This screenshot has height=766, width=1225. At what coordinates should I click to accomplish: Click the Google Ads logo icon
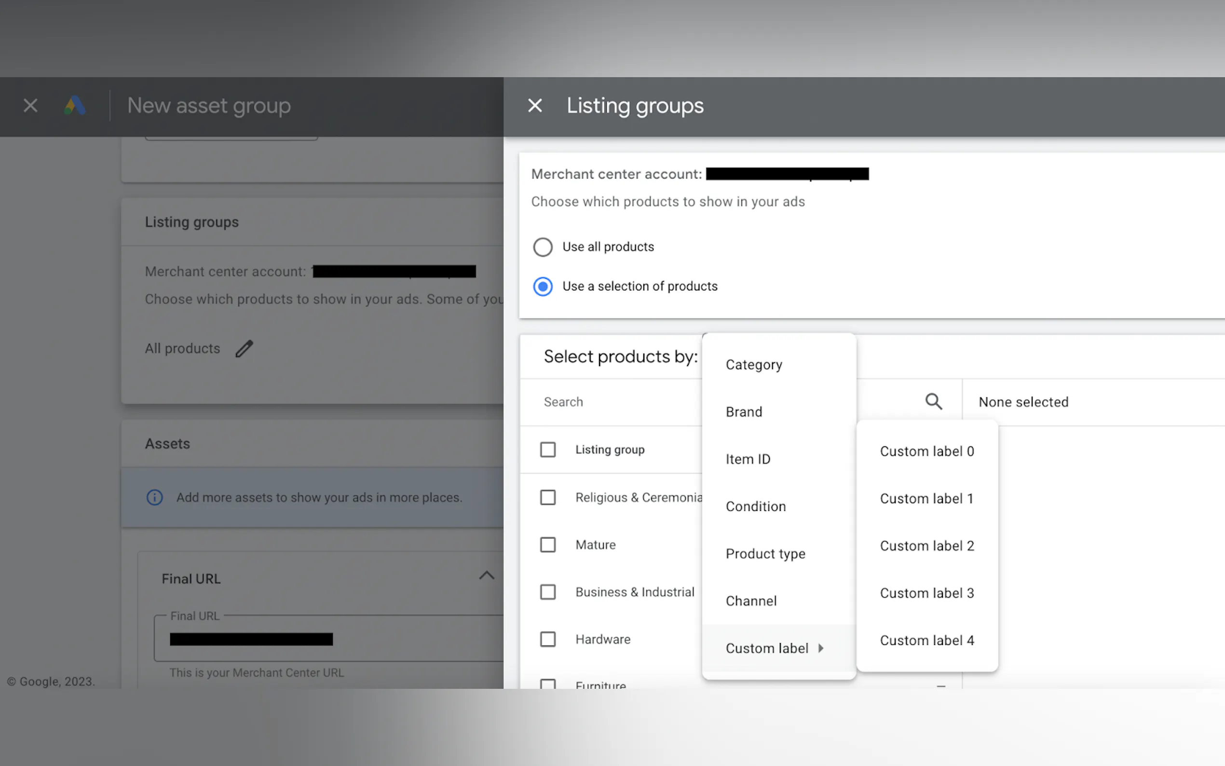75,105
